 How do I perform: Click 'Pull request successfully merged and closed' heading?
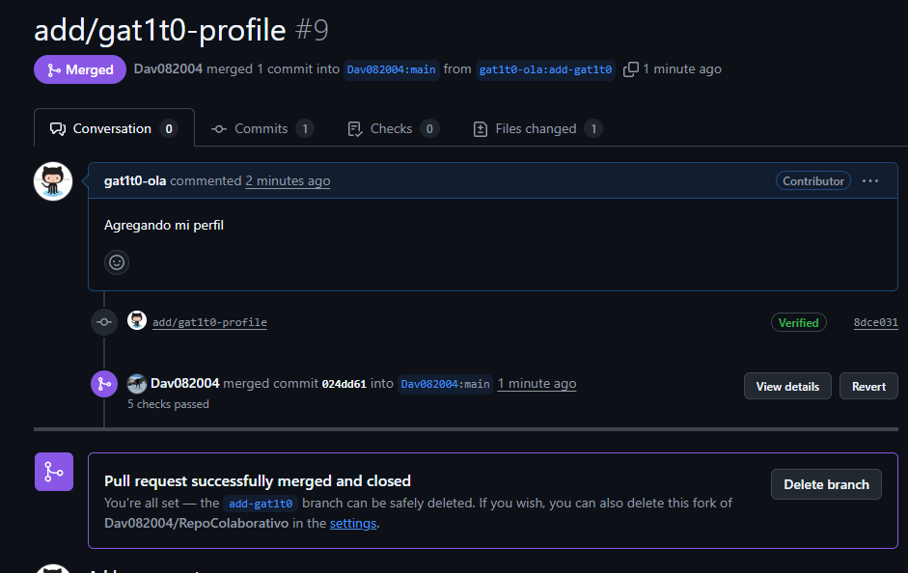[258, 481]
